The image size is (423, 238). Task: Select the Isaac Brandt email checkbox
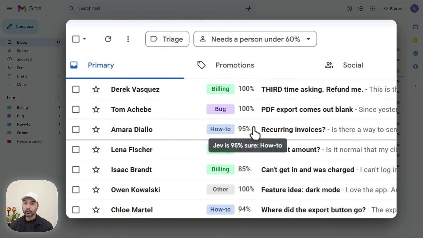click(x=76, y=170)
